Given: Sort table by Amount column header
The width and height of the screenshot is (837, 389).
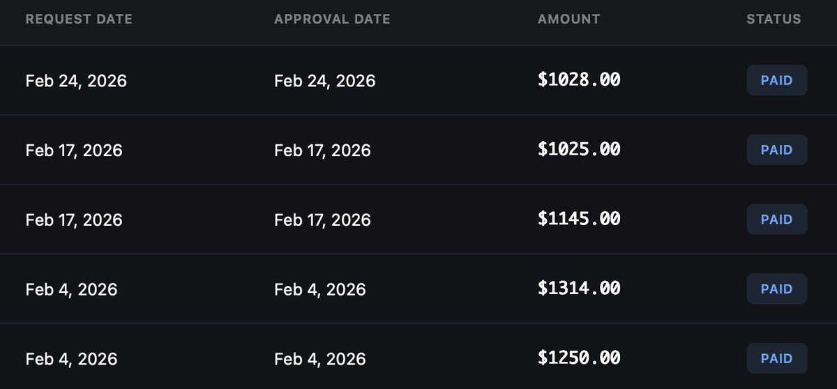Looking at the screenshot, I should click(568, 20).
